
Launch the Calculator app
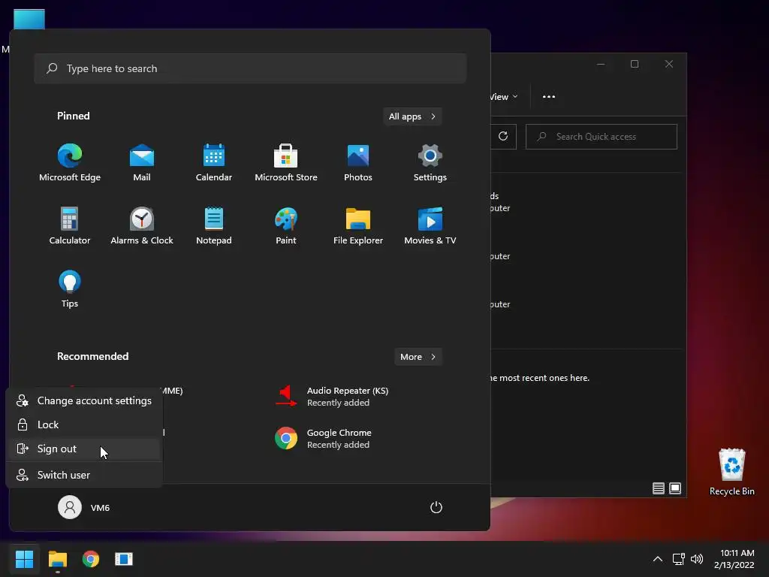tap(70, 225)
